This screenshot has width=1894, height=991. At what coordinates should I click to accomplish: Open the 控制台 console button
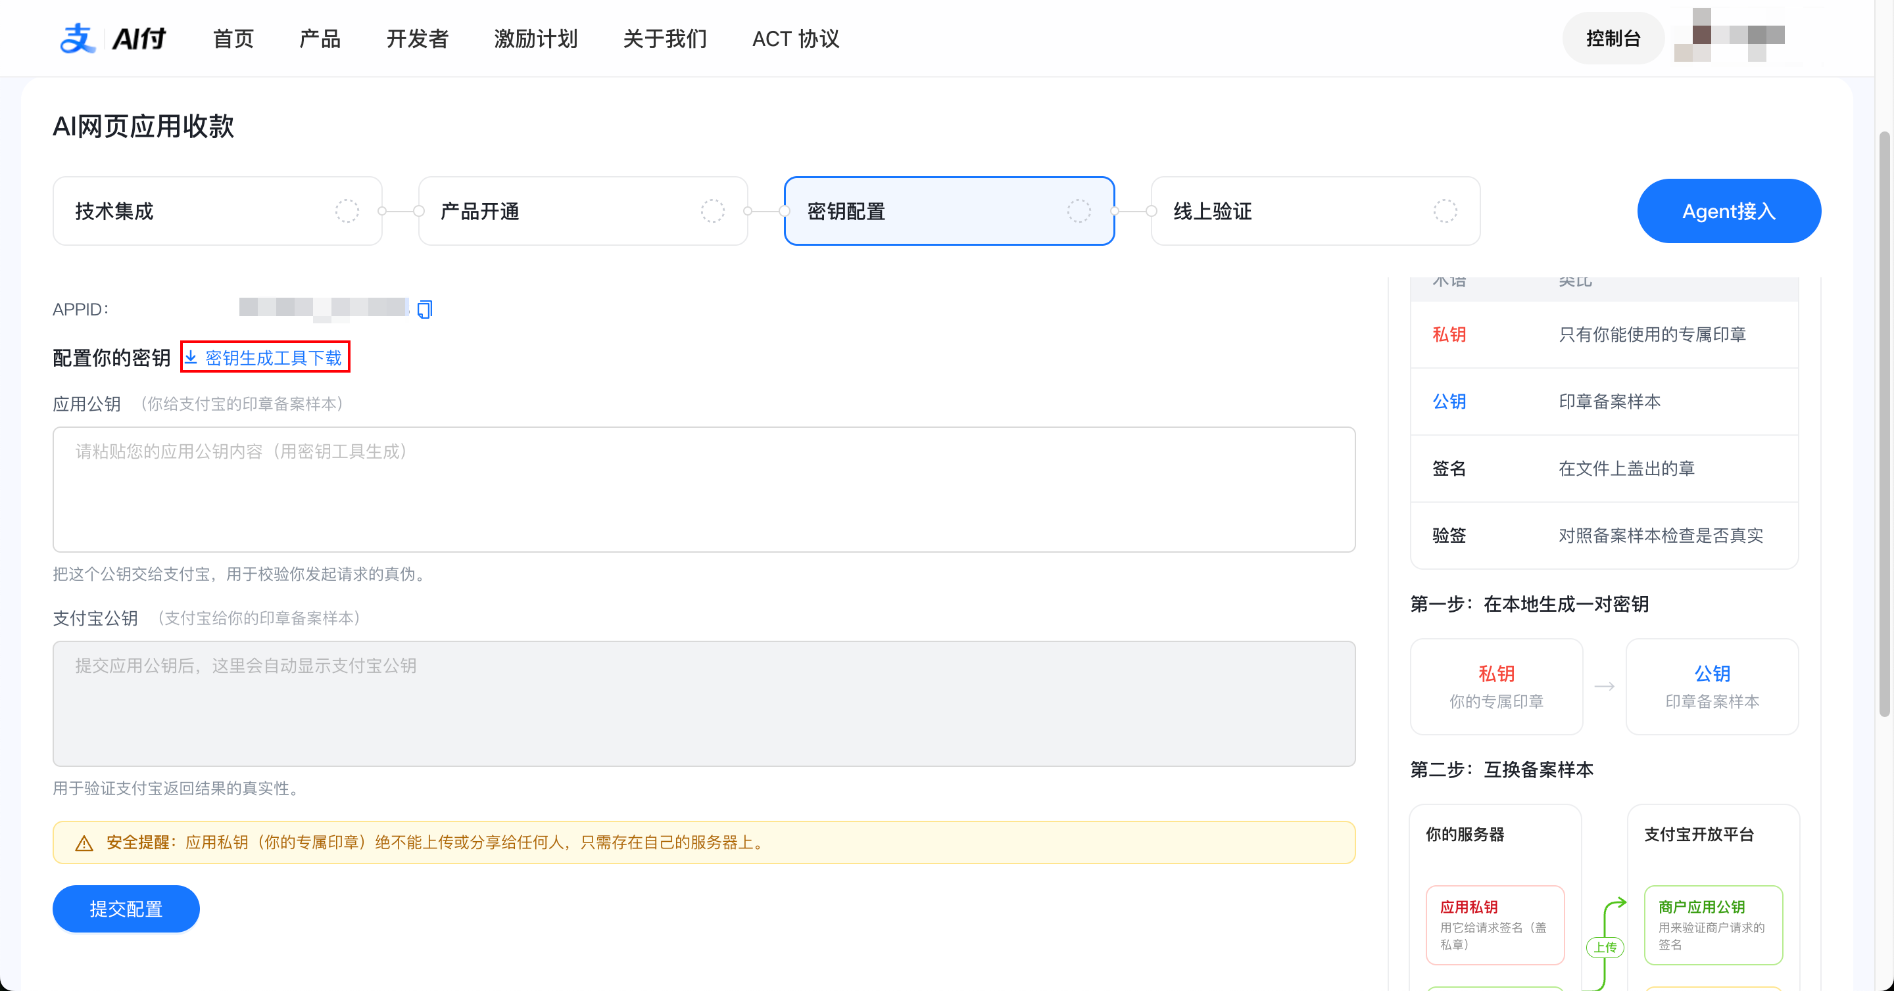1613,38
